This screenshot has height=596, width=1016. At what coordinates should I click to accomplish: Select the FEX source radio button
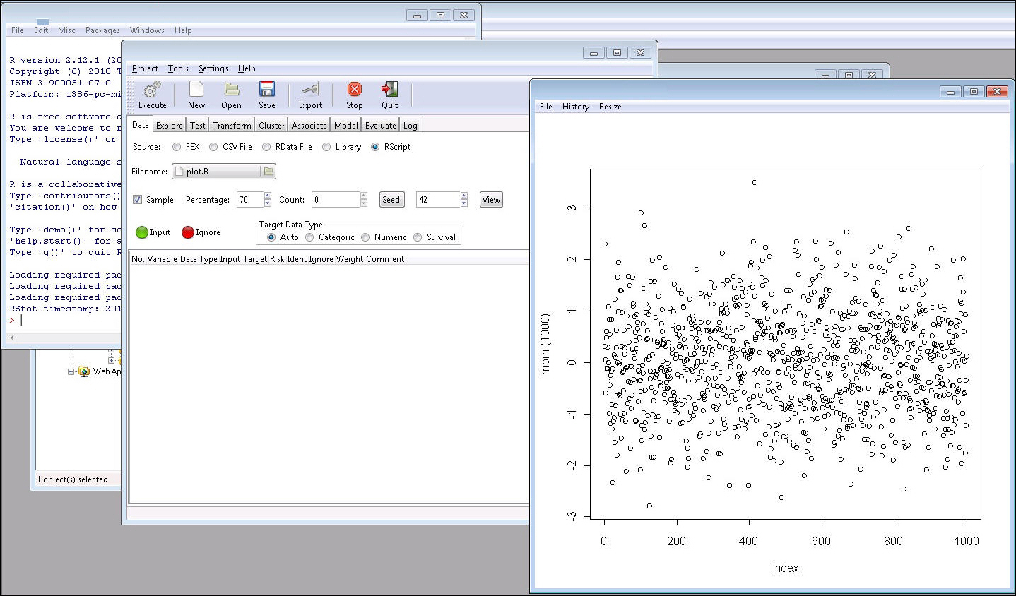pos(177,147)
